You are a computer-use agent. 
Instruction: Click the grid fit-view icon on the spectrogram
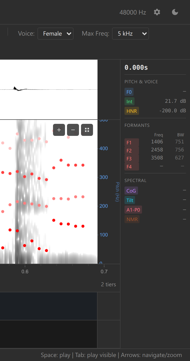click(x=87, y=130)
